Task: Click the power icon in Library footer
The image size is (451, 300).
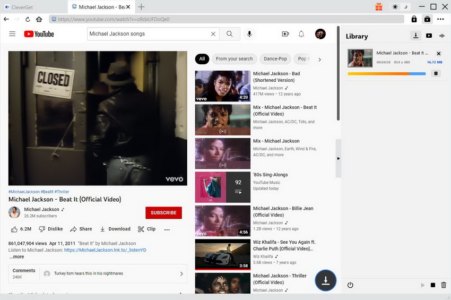Action: tap(350, 285)
